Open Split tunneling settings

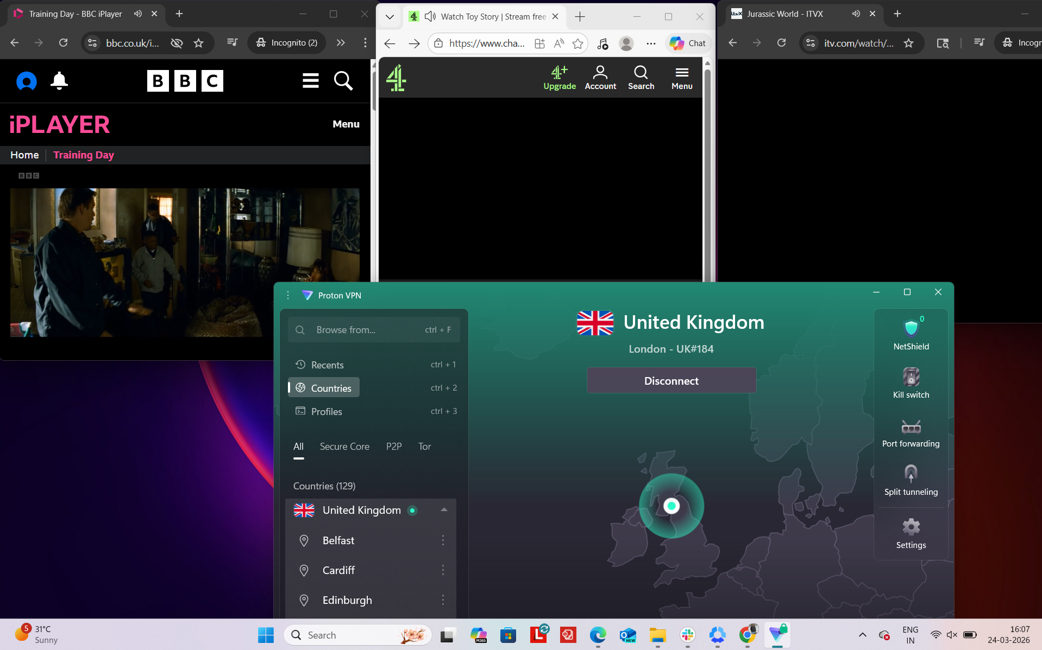pyautogui.click(x=911, y=477)
